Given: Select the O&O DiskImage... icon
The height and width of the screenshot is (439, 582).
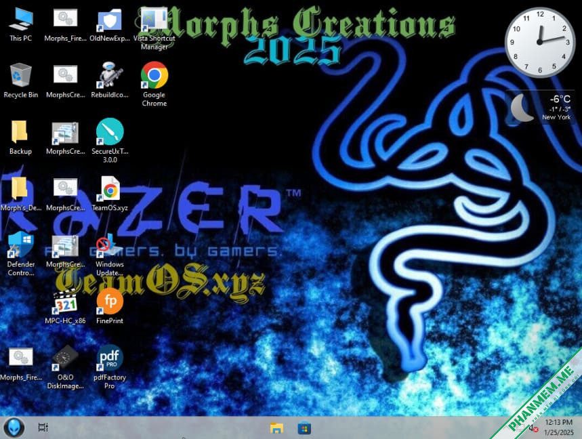Looking at the screenshot, I should [65, 367].
